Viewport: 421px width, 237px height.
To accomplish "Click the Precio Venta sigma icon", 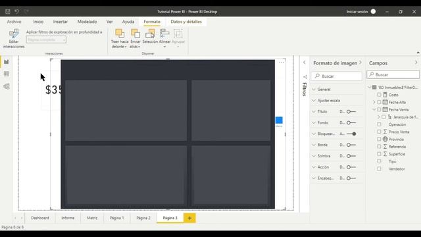I will [x=385, y=132].
